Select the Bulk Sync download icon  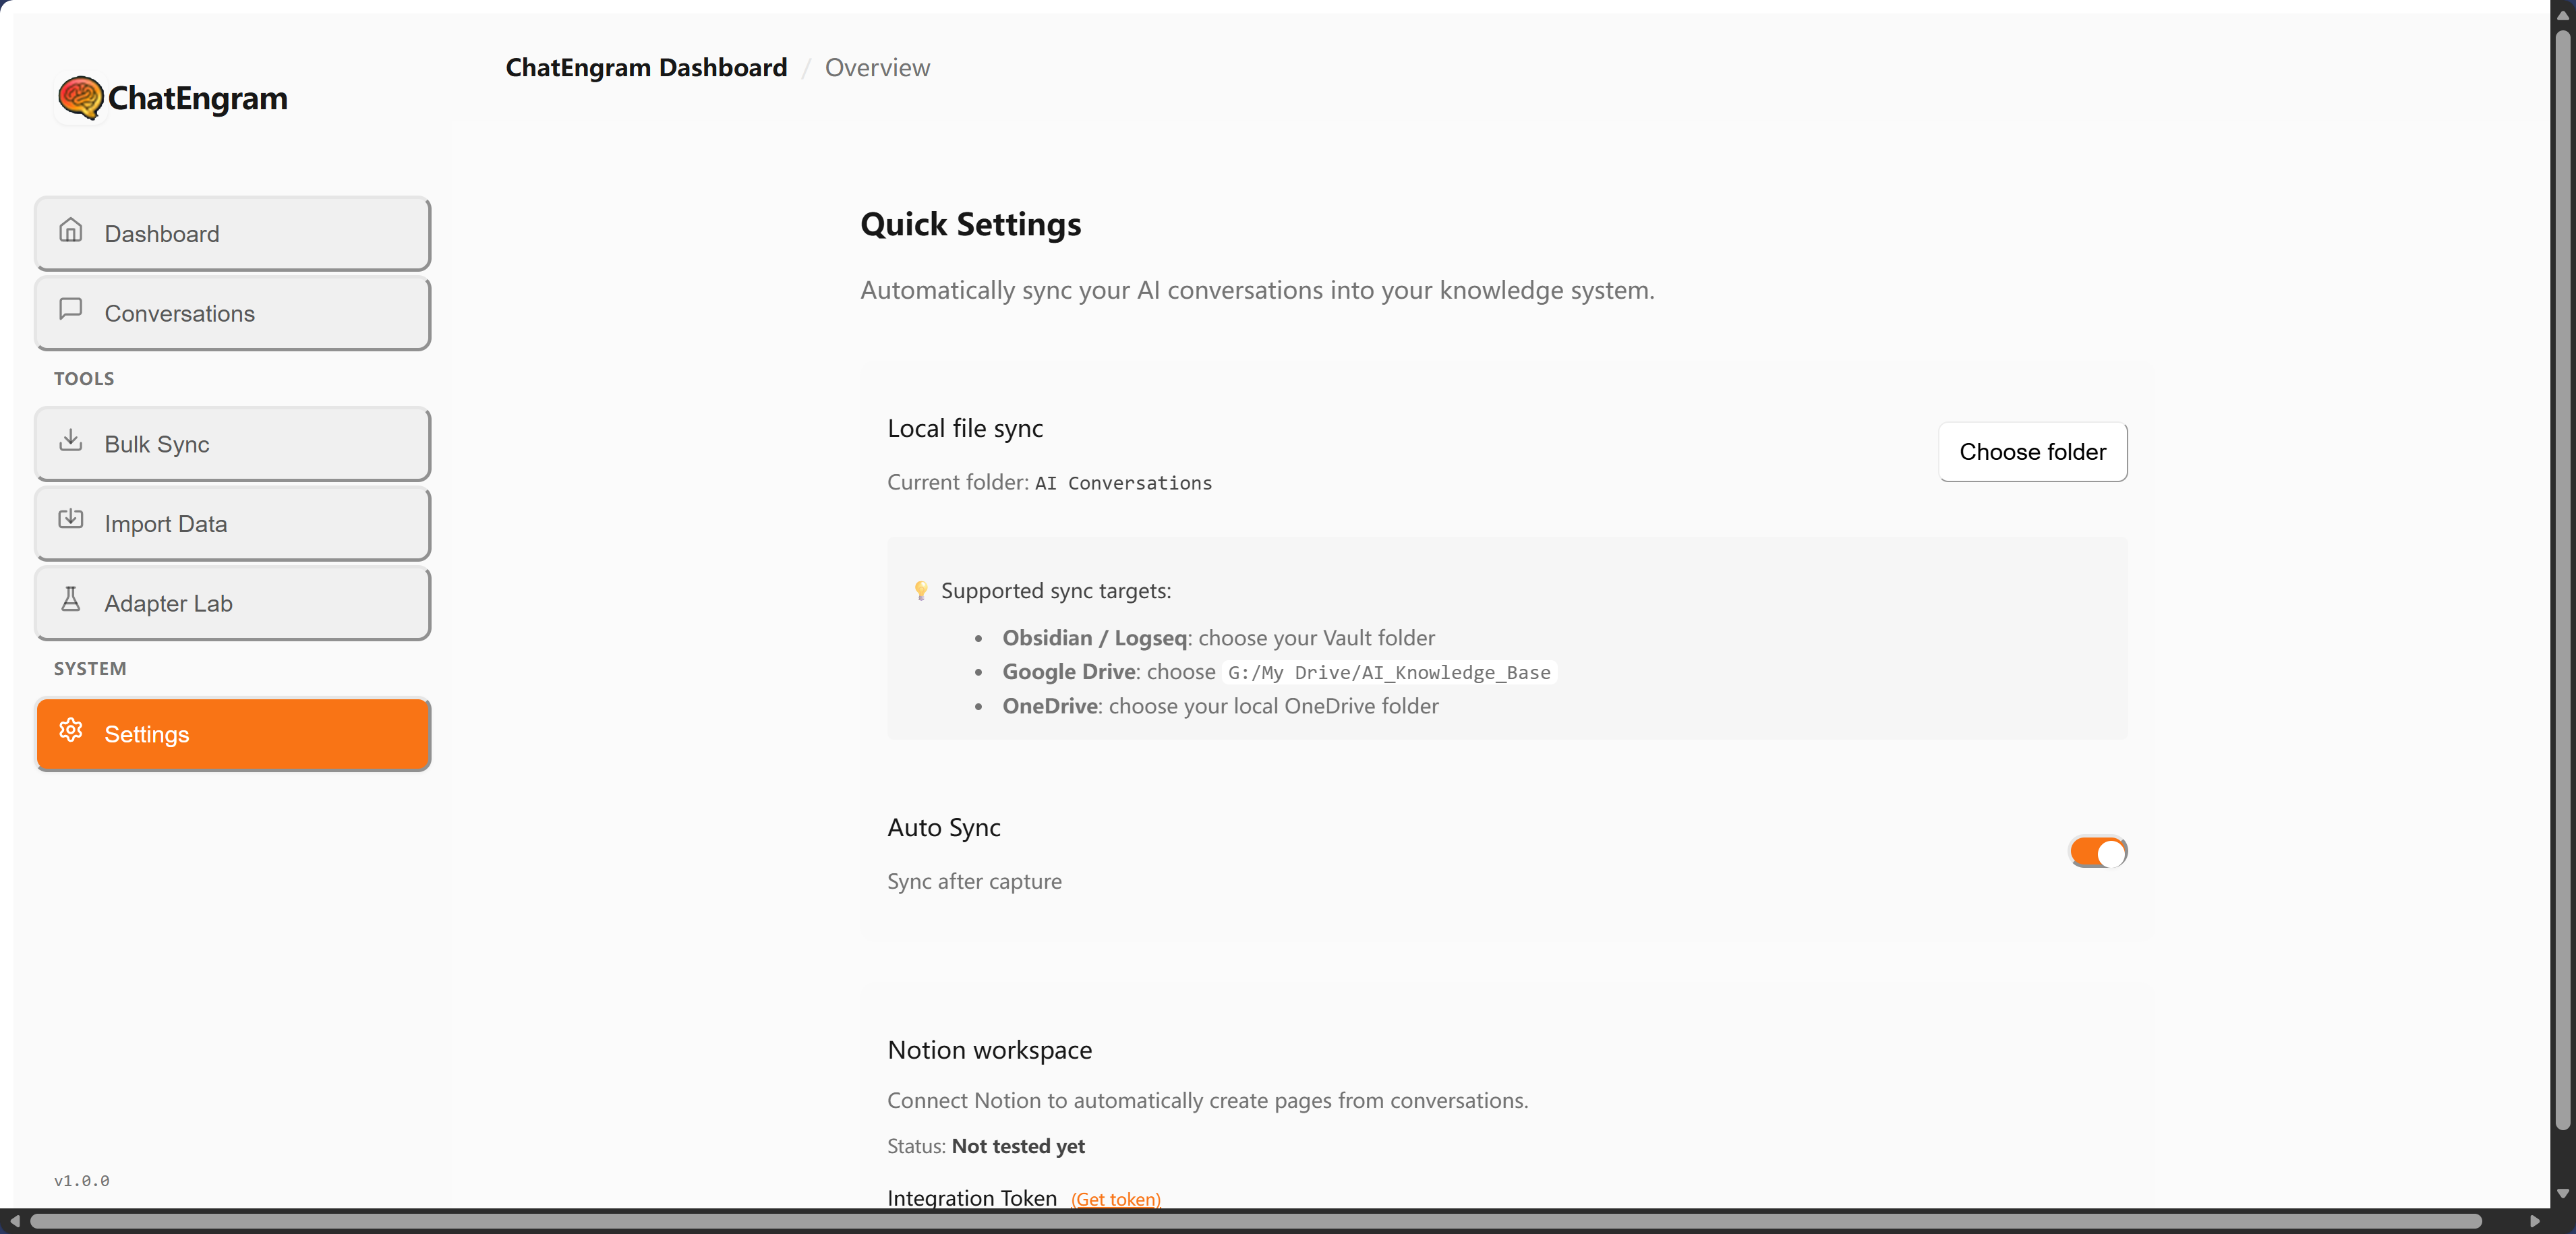pyautogui.click(x=71, y=440)
